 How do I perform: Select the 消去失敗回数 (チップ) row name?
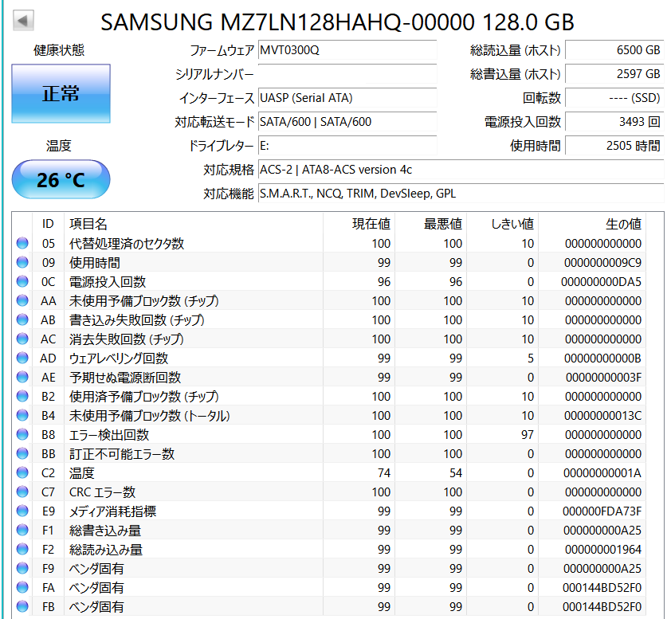pos(126,339)
